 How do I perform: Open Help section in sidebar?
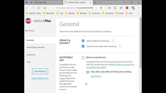[x=29, y=62]
